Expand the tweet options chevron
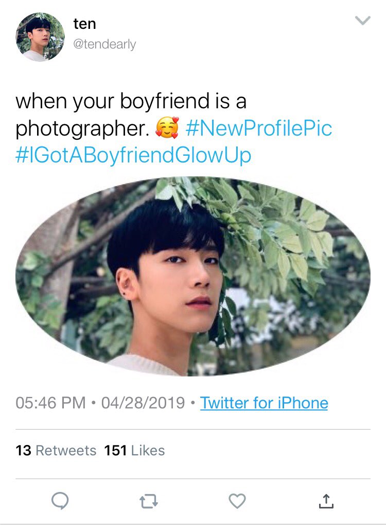The image size is (386, 526). click(362, 21)
